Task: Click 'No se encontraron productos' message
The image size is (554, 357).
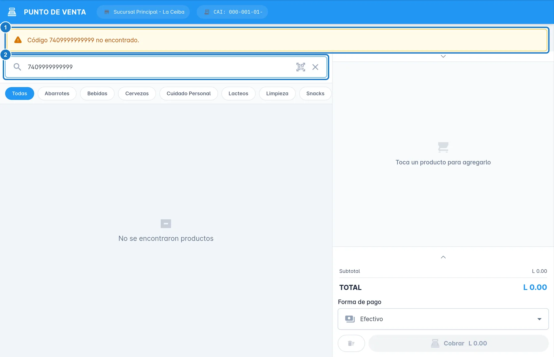Action: (166, 238)
